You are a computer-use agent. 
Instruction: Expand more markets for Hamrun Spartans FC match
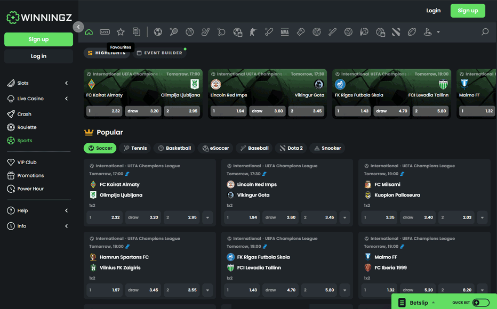207,290
